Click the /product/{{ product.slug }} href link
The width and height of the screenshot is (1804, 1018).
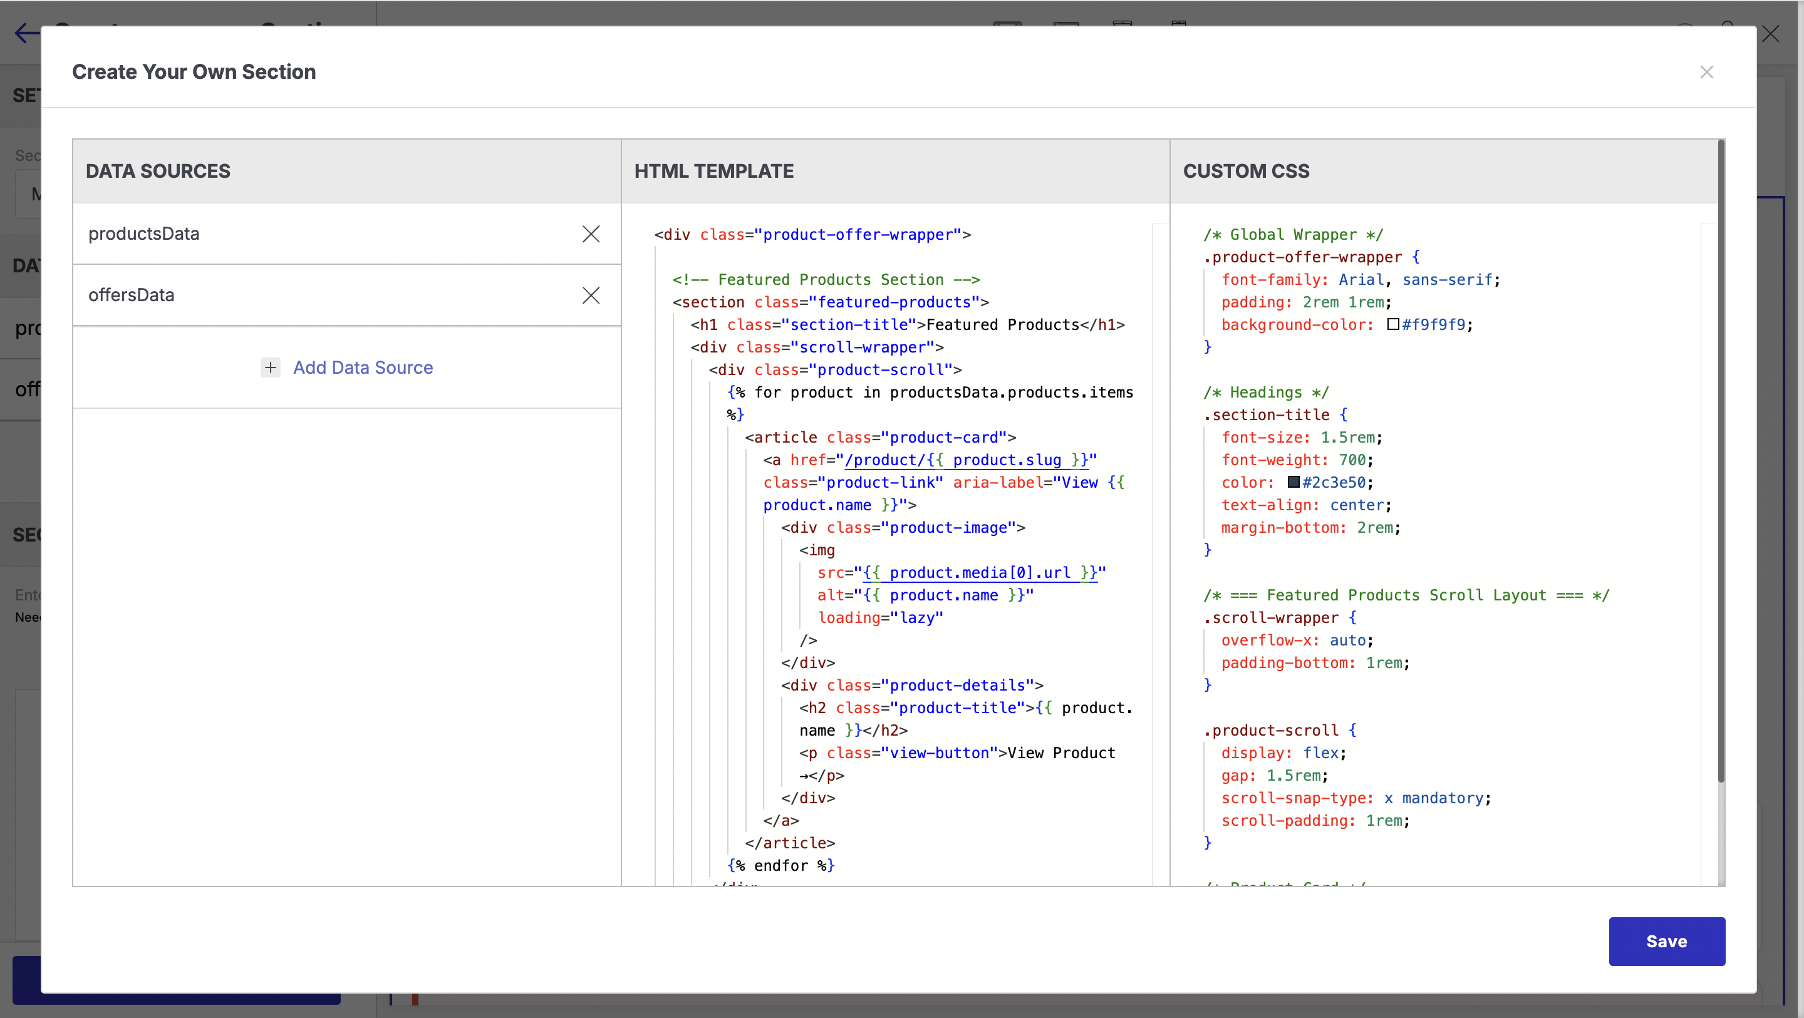[x=967, y=460]
